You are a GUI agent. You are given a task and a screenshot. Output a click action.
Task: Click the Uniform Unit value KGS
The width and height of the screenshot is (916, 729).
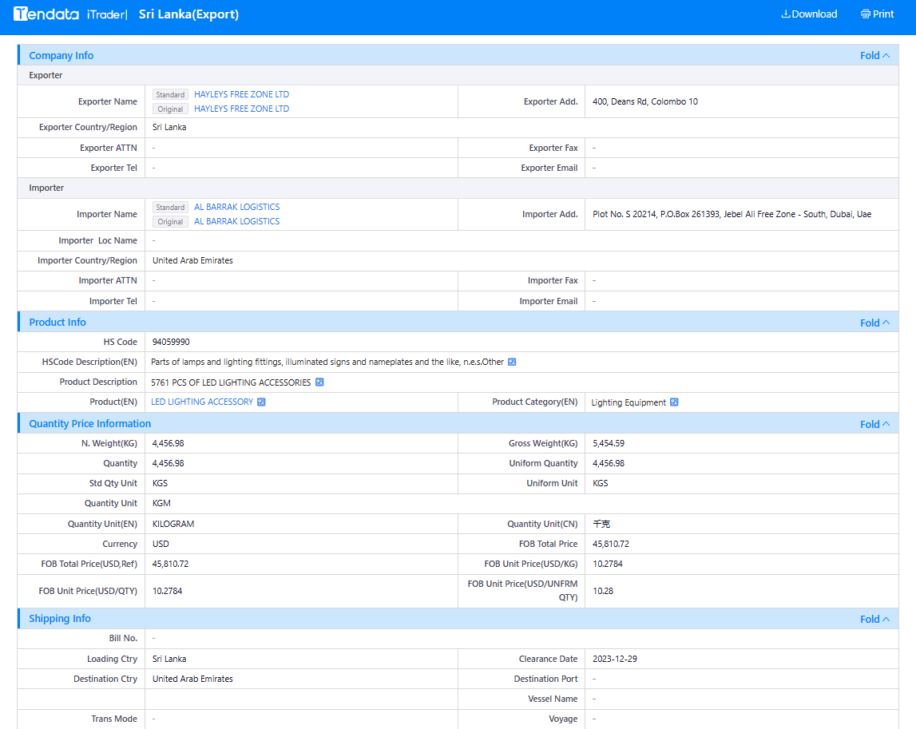pyautogui.click(x=600, y=483)
